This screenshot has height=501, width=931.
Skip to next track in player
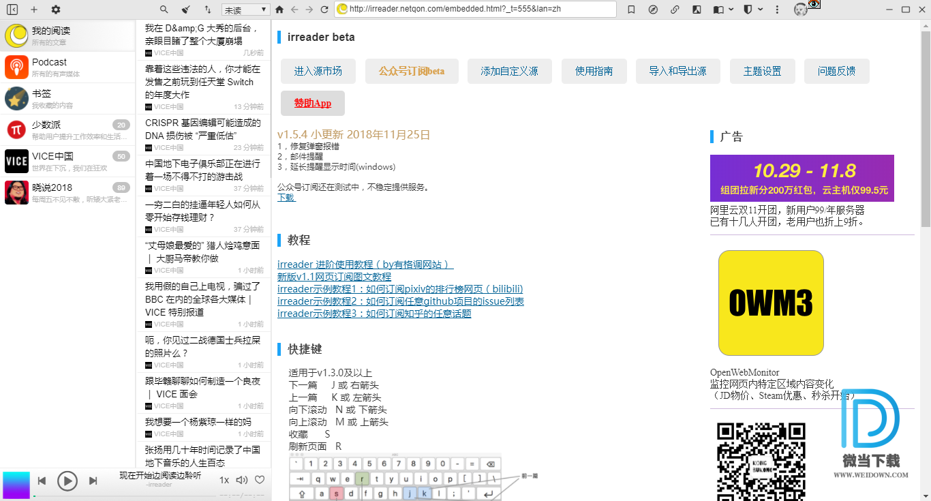(93, 481)
